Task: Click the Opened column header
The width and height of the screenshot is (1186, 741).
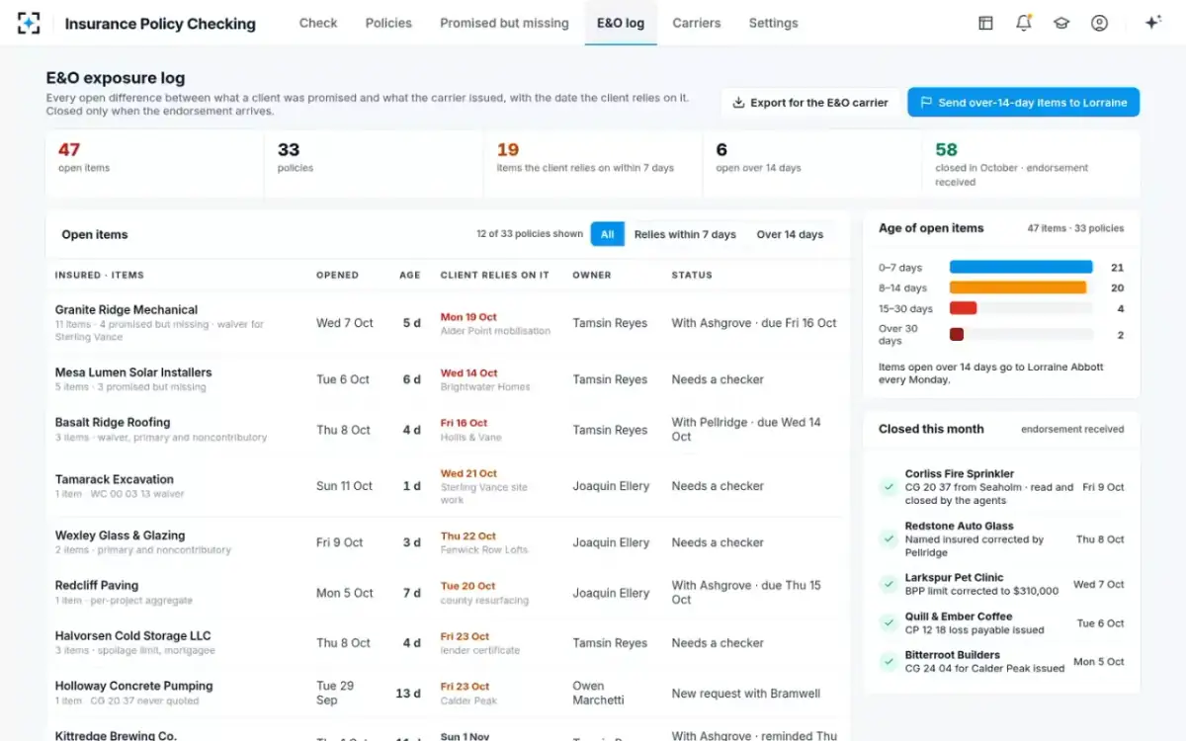Action: point(337,275)
